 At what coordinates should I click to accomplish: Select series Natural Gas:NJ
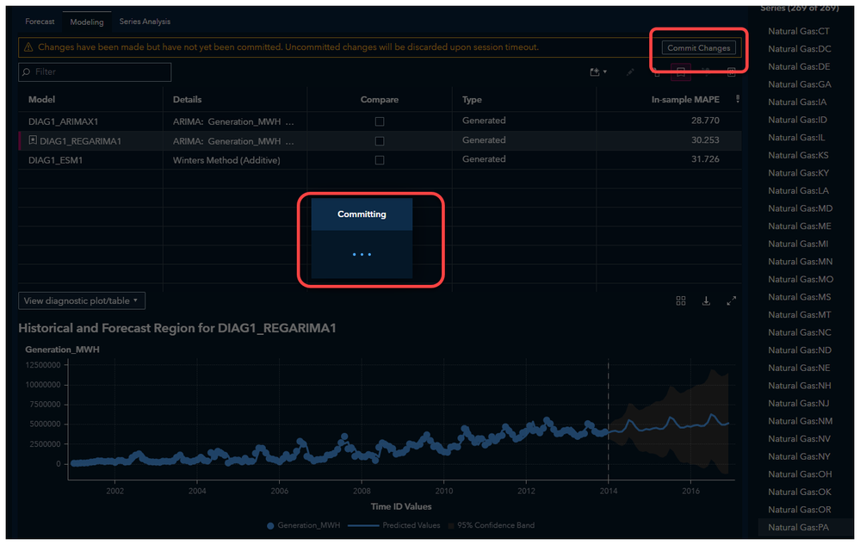[799, 404]
